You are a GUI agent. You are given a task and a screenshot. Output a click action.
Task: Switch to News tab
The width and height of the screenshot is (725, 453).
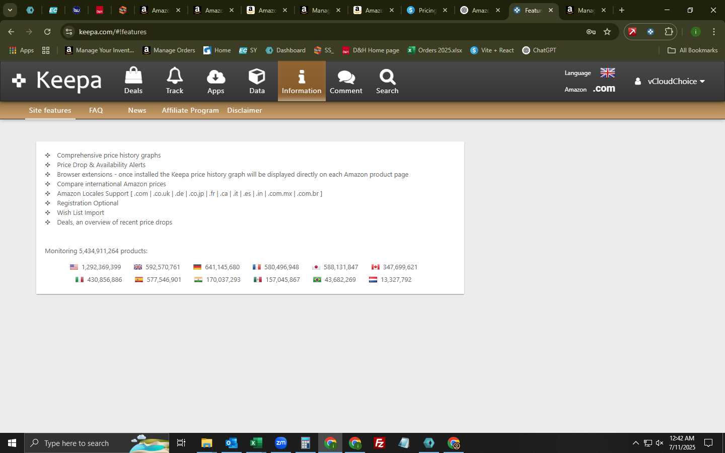pos(137,110)
